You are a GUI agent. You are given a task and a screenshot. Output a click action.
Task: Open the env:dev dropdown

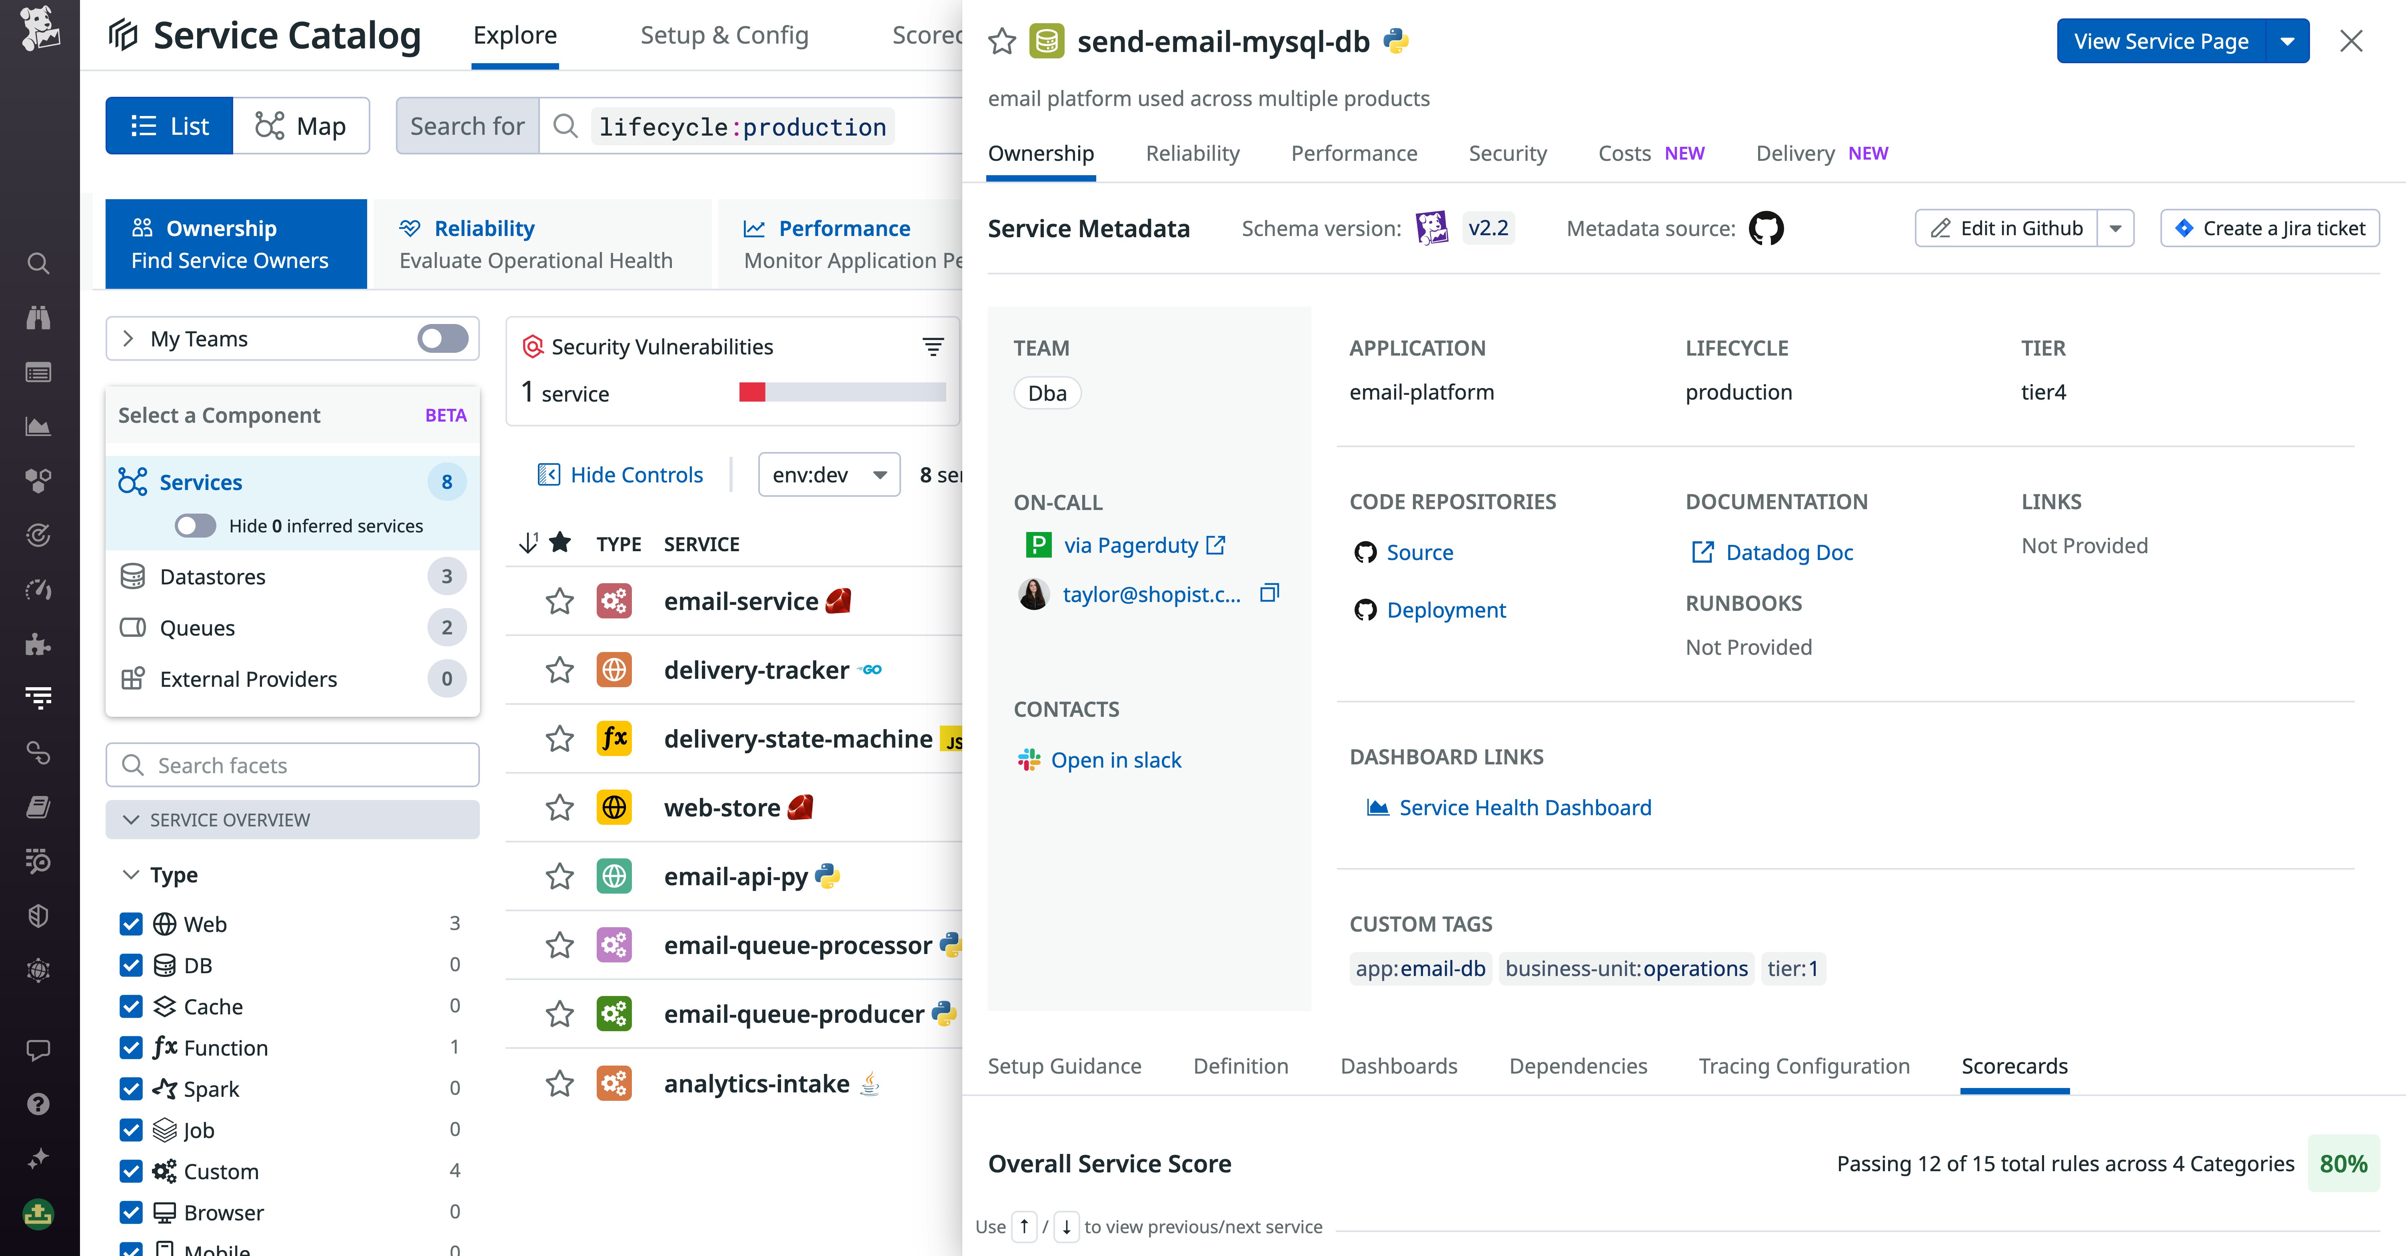pos(829,475)
